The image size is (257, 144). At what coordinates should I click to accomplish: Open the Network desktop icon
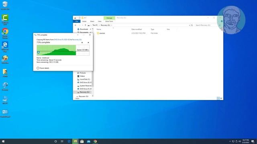[5, 86]
